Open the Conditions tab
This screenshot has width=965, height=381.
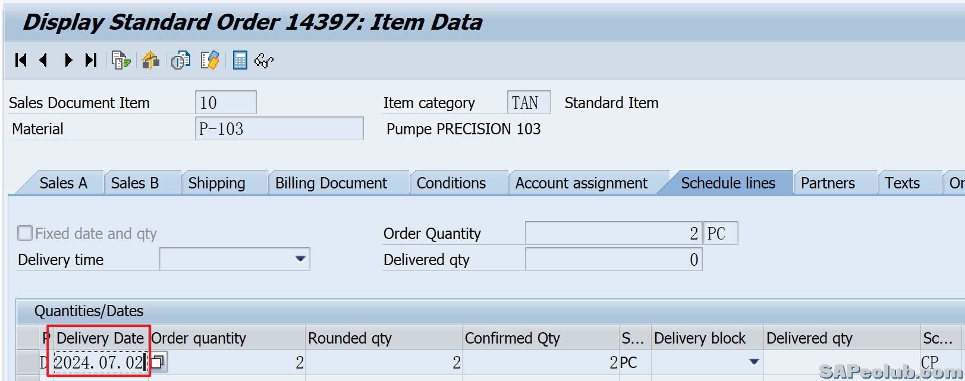click(x=451, y=183)
